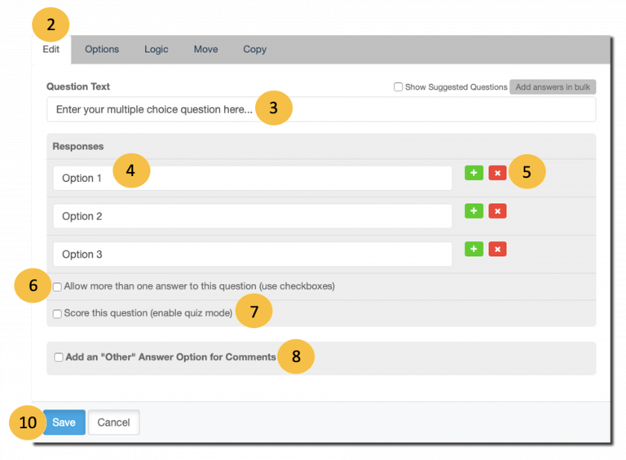
Task: Click the Option 2 response field
Action: click(x=253, y=216)
